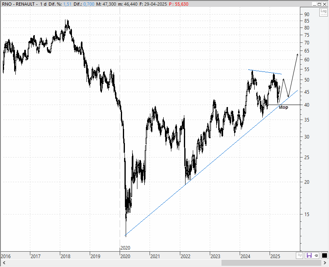Screen dimensions: 329x267
Task: Click the 2025 year on the time axis
Action: [x=275, y=256]
